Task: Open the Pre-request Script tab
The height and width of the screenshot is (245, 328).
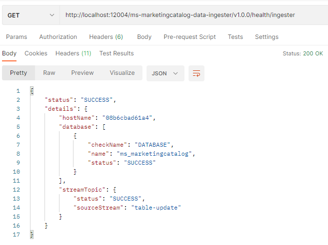Action: pos(189,37)
